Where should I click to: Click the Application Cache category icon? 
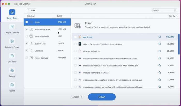31,29
